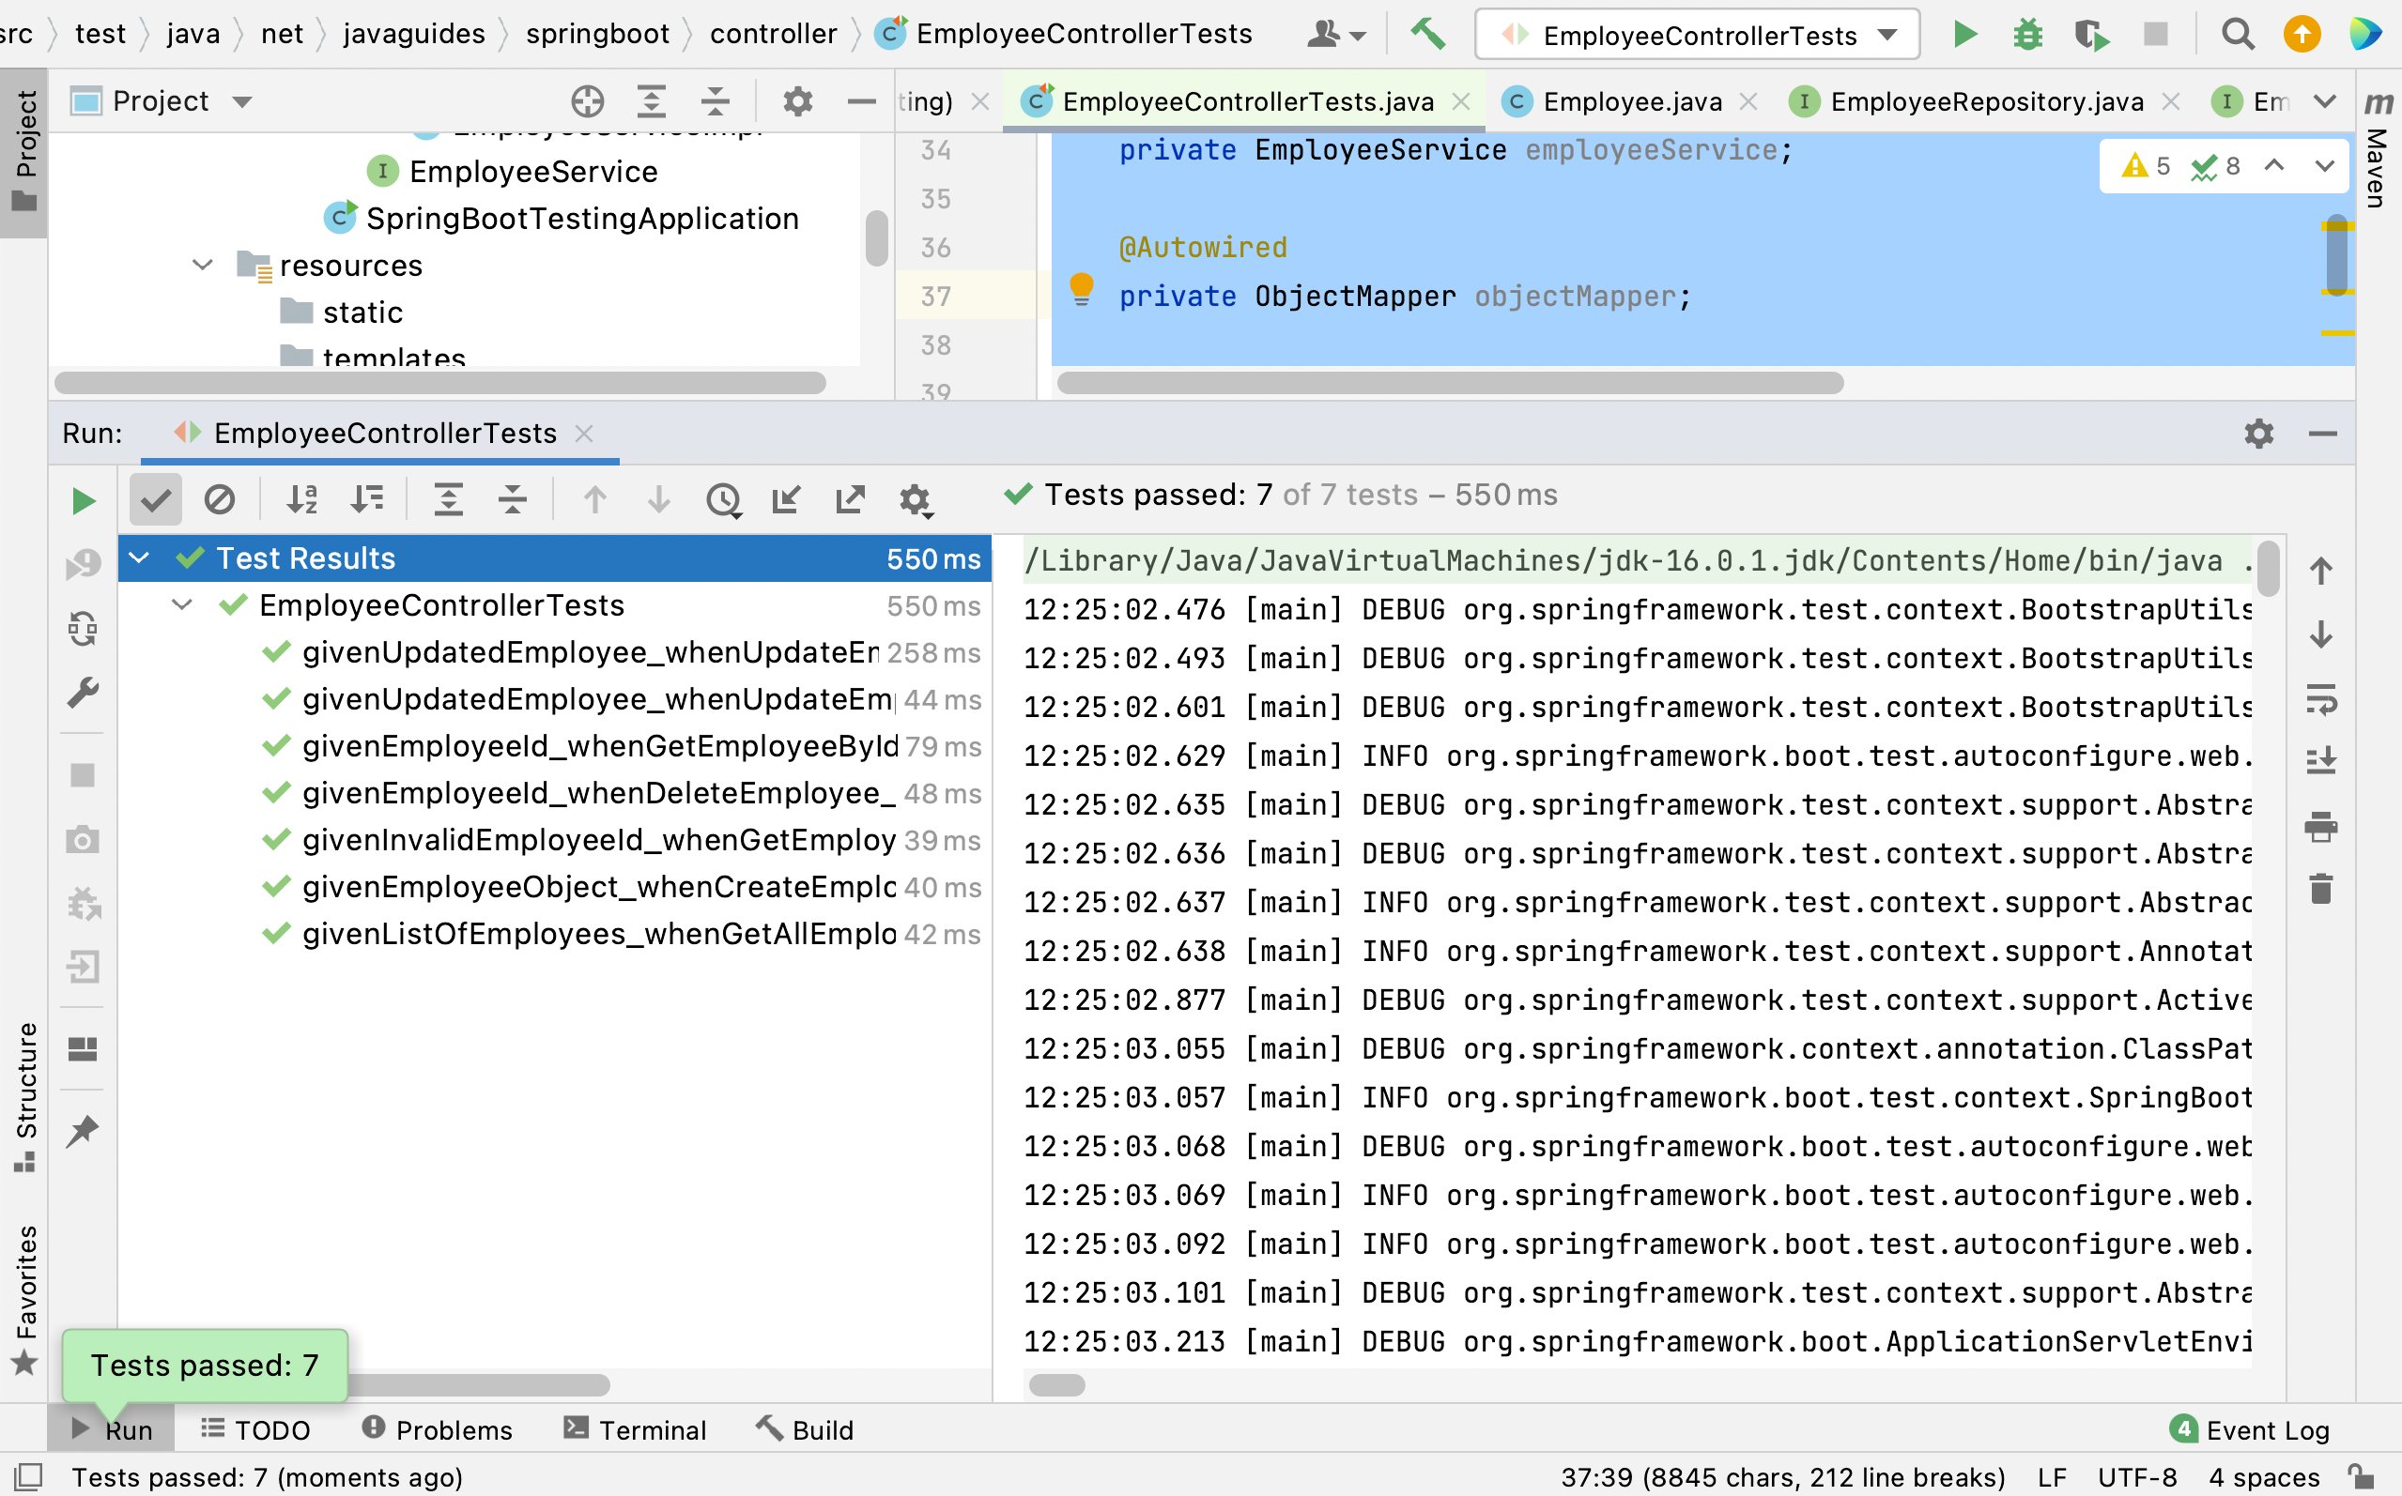Toggle soft-wrap in console output
Viewport: 2402px width, 1496px height.
click(x=2321, y=698)
